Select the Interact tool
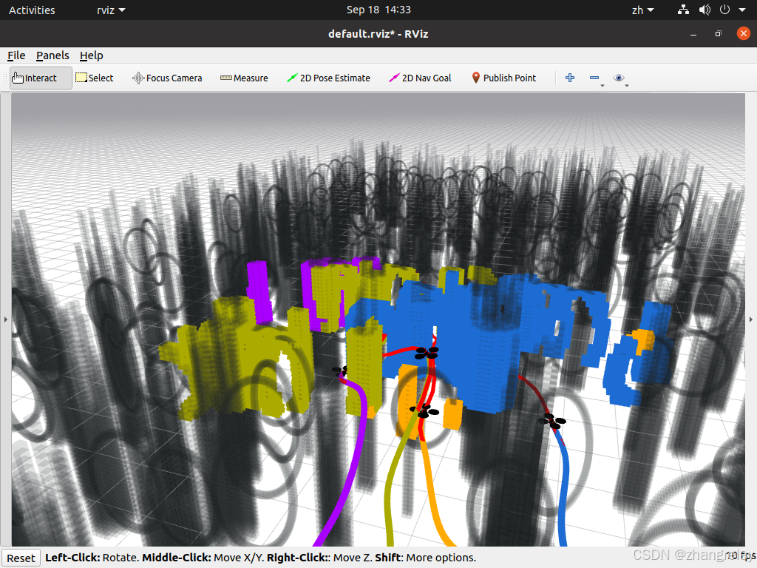757x568 pixels. [x=41, y=78]
